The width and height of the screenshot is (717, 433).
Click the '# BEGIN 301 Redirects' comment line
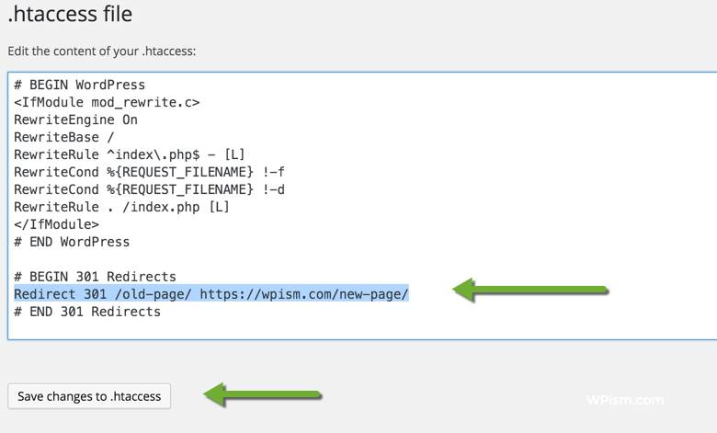pos(95,277)
